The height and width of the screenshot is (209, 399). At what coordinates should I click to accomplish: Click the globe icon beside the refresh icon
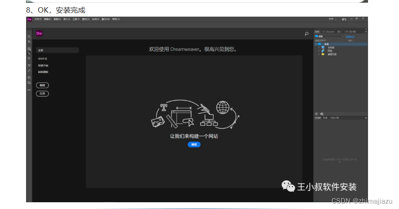pos(322,114)
